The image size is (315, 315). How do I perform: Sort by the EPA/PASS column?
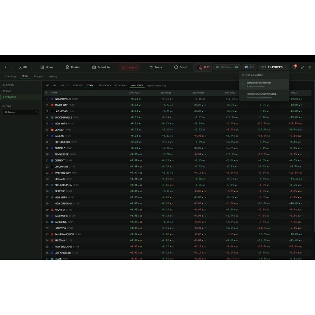[x=167, y=93]
